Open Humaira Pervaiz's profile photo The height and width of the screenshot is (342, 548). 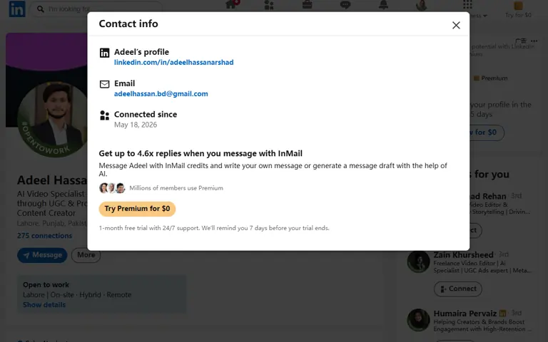click(418, 320)
